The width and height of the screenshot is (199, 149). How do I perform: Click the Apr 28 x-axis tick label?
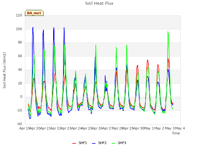[118, 128]
